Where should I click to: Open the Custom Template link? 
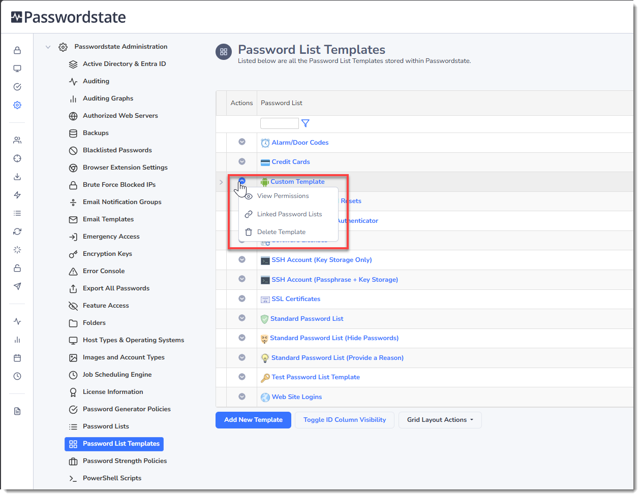click(x=297, y=182)
